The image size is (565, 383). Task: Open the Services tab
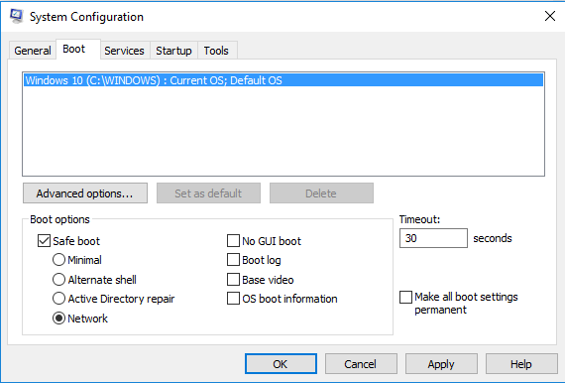pyautogui.click(x=124, y=51)
